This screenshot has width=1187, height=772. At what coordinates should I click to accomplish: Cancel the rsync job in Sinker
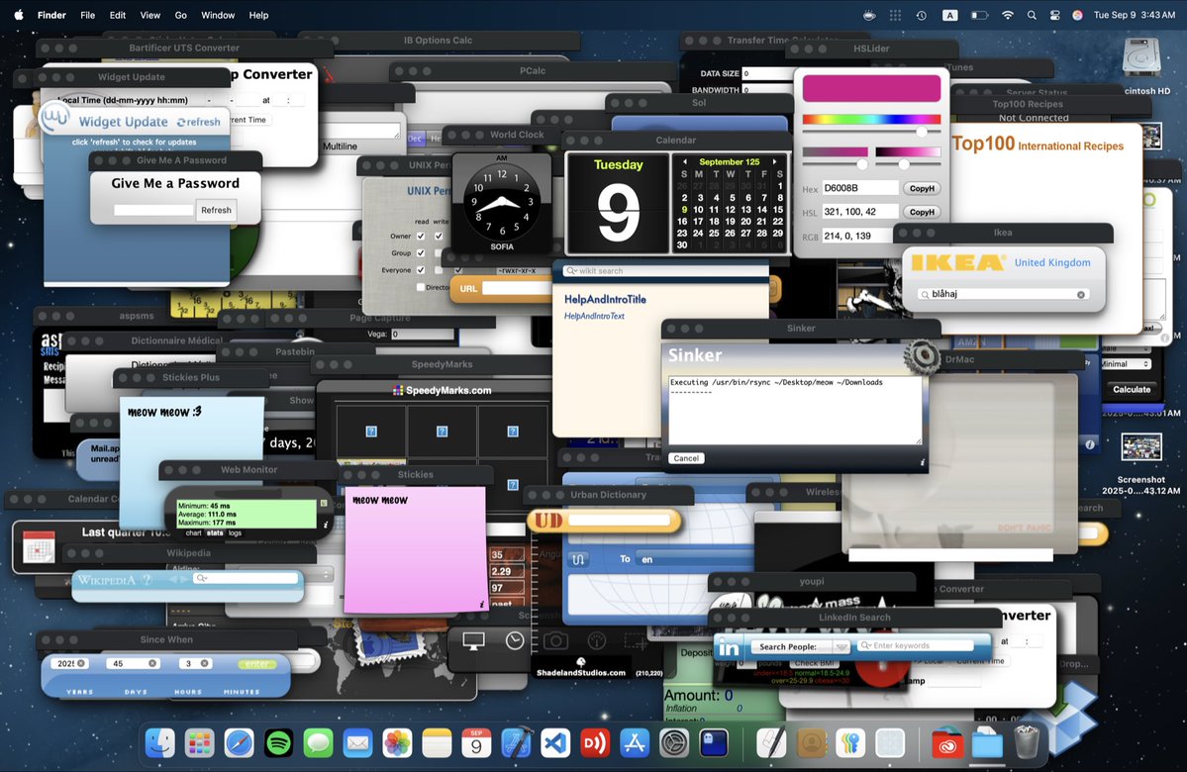(x=686, y=458)
